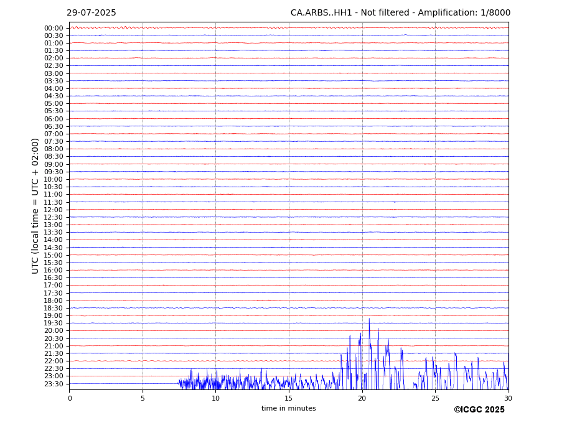Click the 08:30 time label
Image resolution: width=577 pixels, height=433 pixels.
[54, 157]
